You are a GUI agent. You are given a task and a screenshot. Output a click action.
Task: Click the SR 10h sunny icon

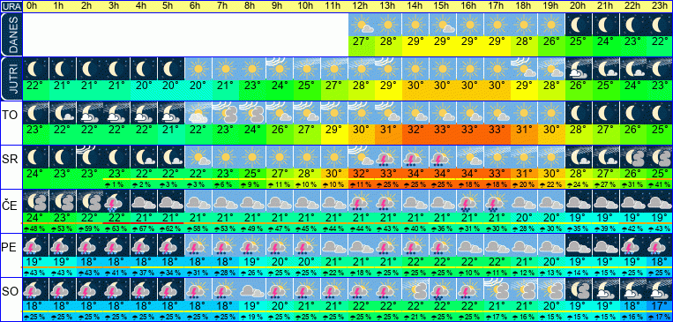[307, 157]
